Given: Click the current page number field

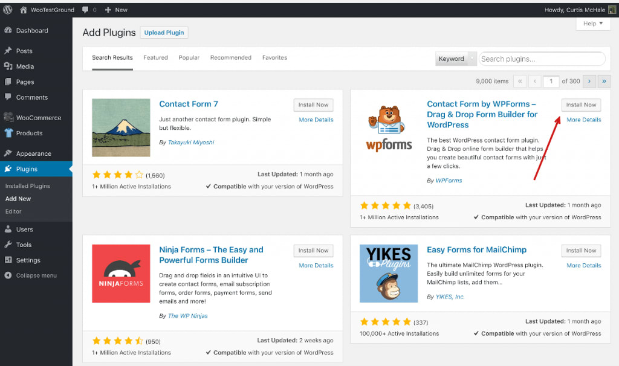Looking at the screenshot, I should 551,82.
